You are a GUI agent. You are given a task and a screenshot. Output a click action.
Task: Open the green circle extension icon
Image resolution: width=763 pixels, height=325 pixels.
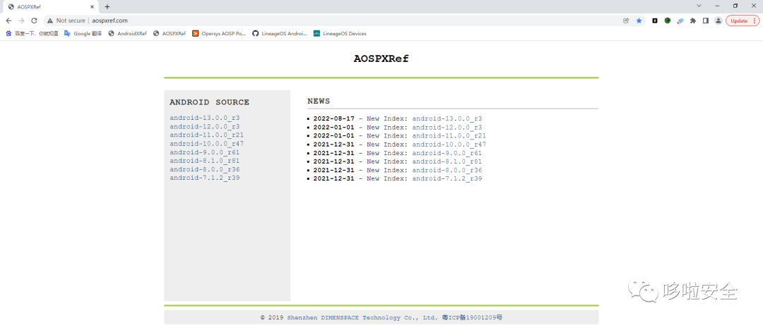(668, 21)
